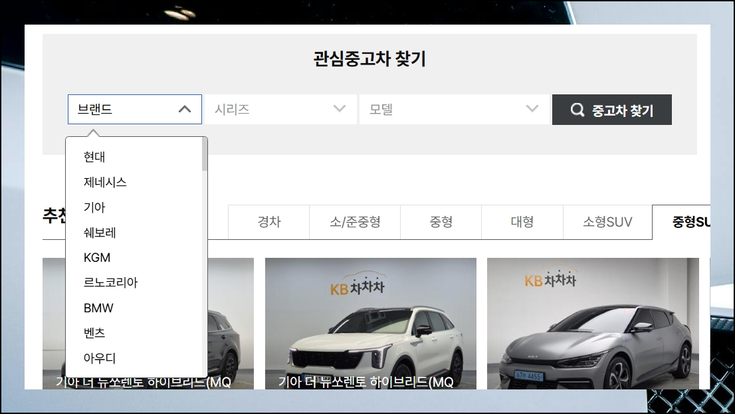Open the 중형 tab
Screen dimensions: 735x414
point(441,222)
